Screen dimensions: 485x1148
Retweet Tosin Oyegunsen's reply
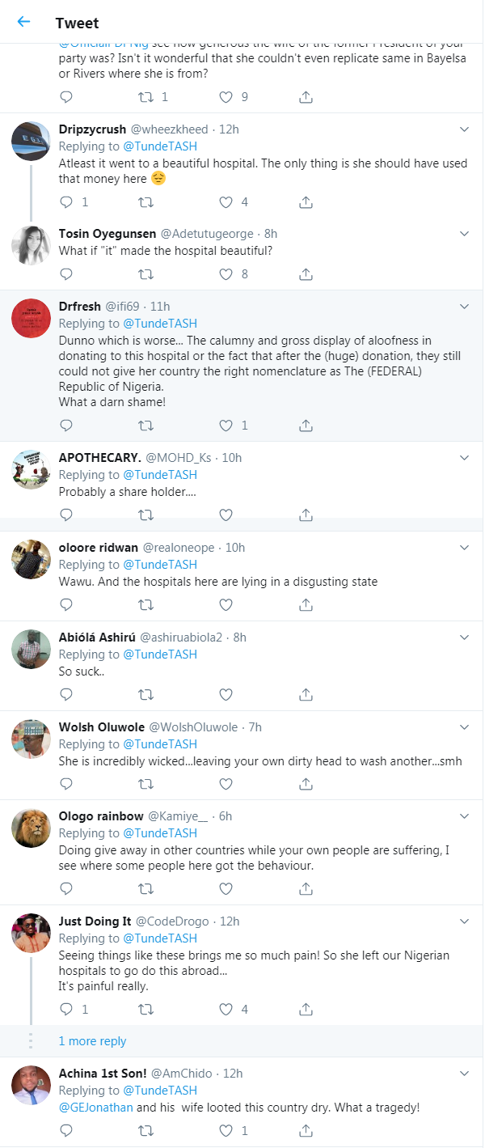pos(146,273)
